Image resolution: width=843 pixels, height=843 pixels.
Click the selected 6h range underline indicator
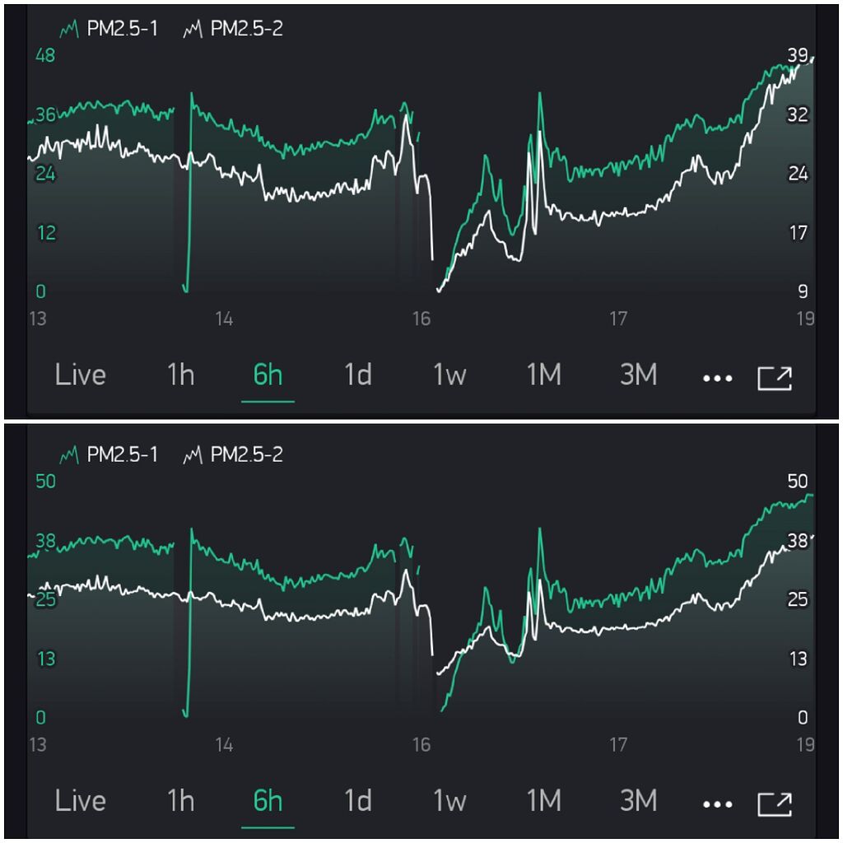click(267, 403)
